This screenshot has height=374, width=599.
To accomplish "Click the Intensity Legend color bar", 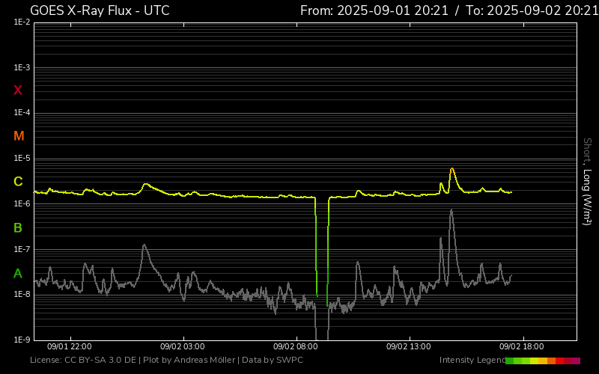I will coord(542,361).
